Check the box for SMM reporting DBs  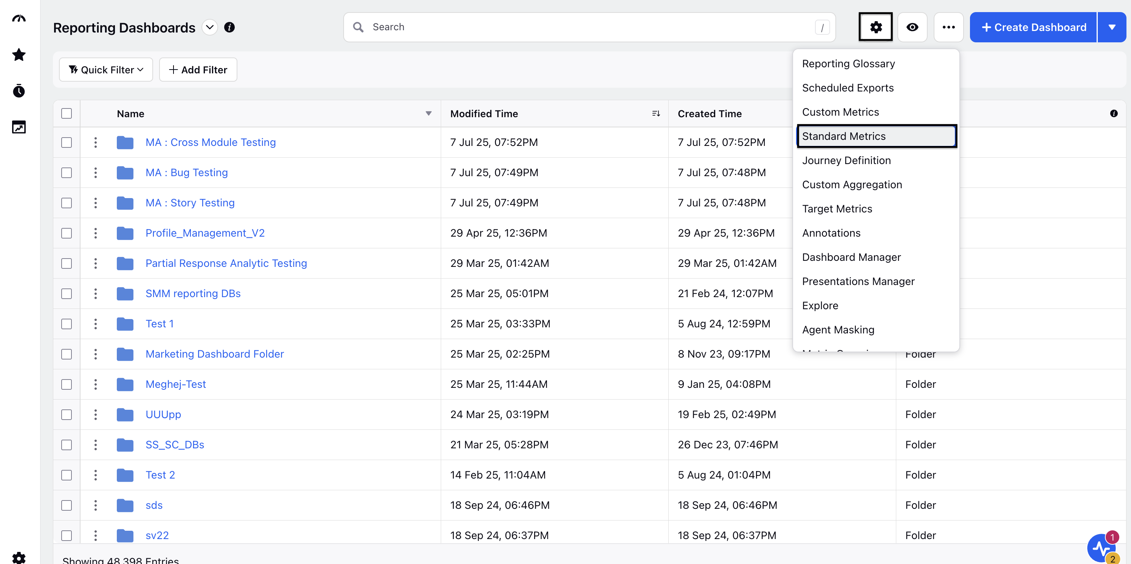coord(66,294)
